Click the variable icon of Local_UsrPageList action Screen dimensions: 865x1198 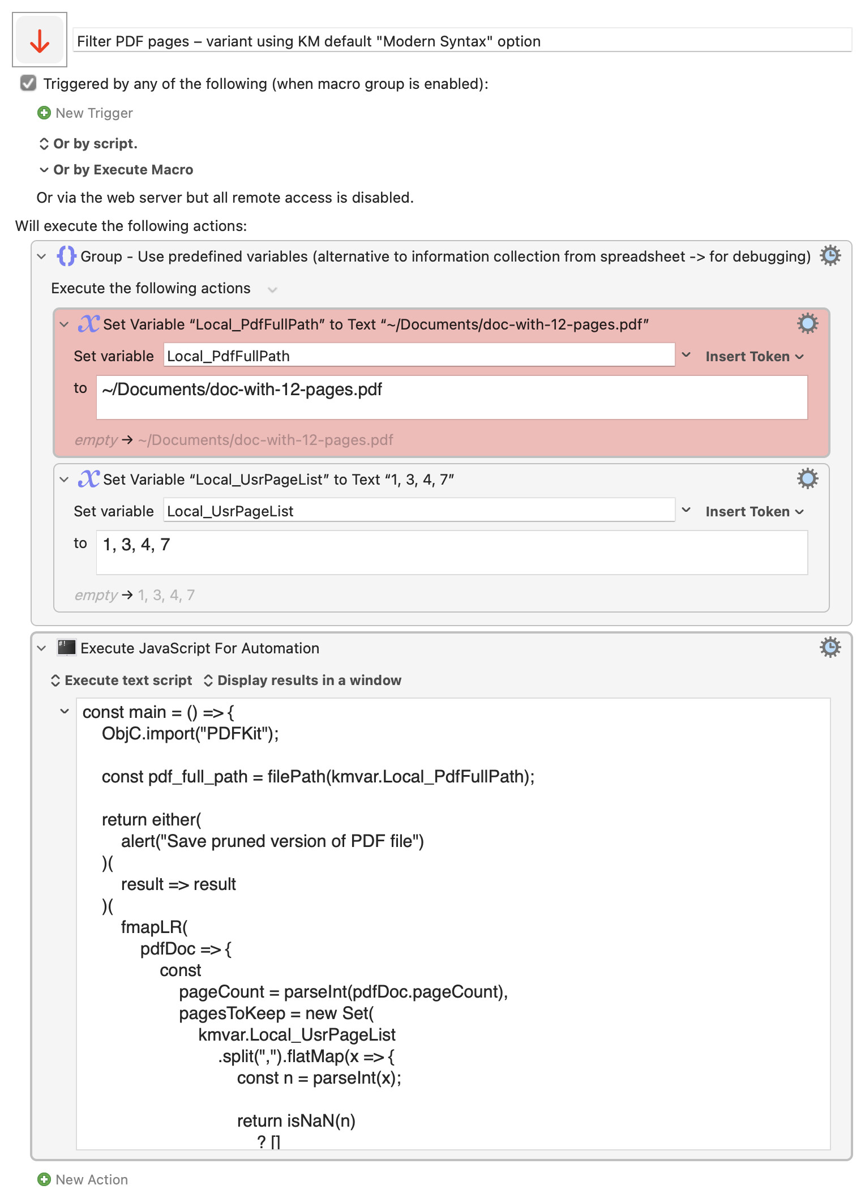[89, 479]
